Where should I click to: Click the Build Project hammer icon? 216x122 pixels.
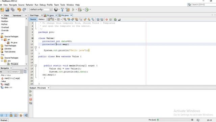point(62,9)
